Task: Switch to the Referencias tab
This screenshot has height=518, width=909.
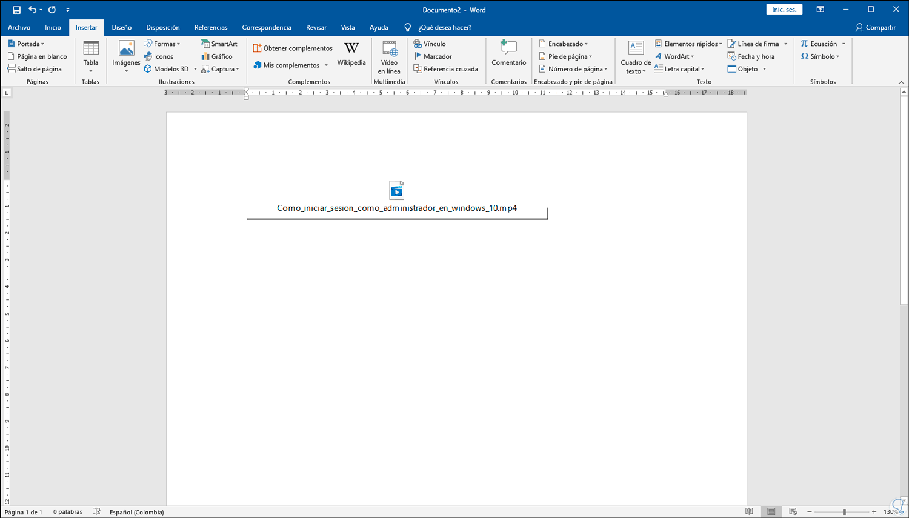Action: (211, 27)
